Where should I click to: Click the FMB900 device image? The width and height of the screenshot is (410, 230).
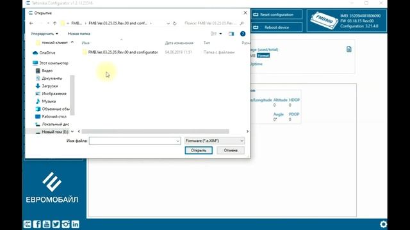[x=324, y=20]
